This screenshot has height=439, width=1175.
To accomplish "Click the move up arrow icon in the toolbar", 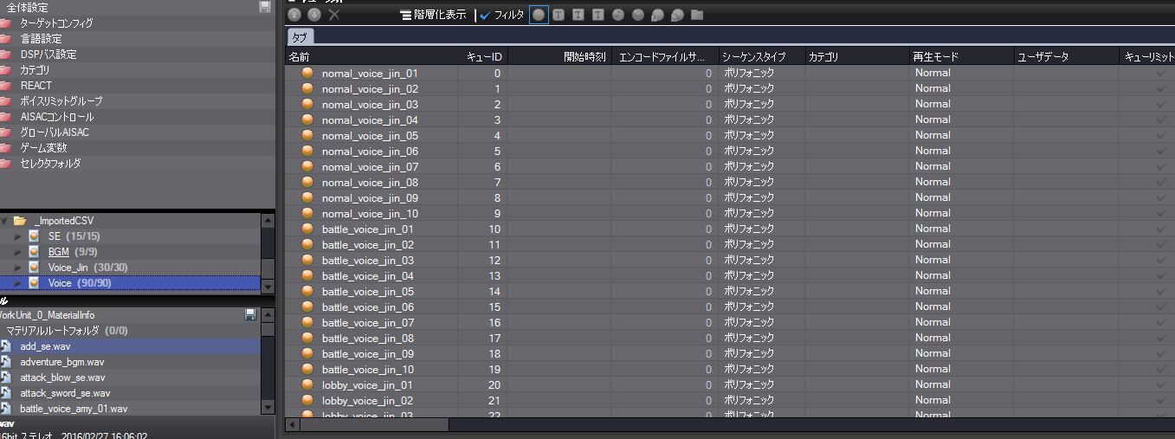I will [x=294, y=15].
